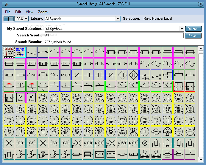Click the scrollbar down arrow
This screenshot has height=165, width=206.
(x=201, y=160)
